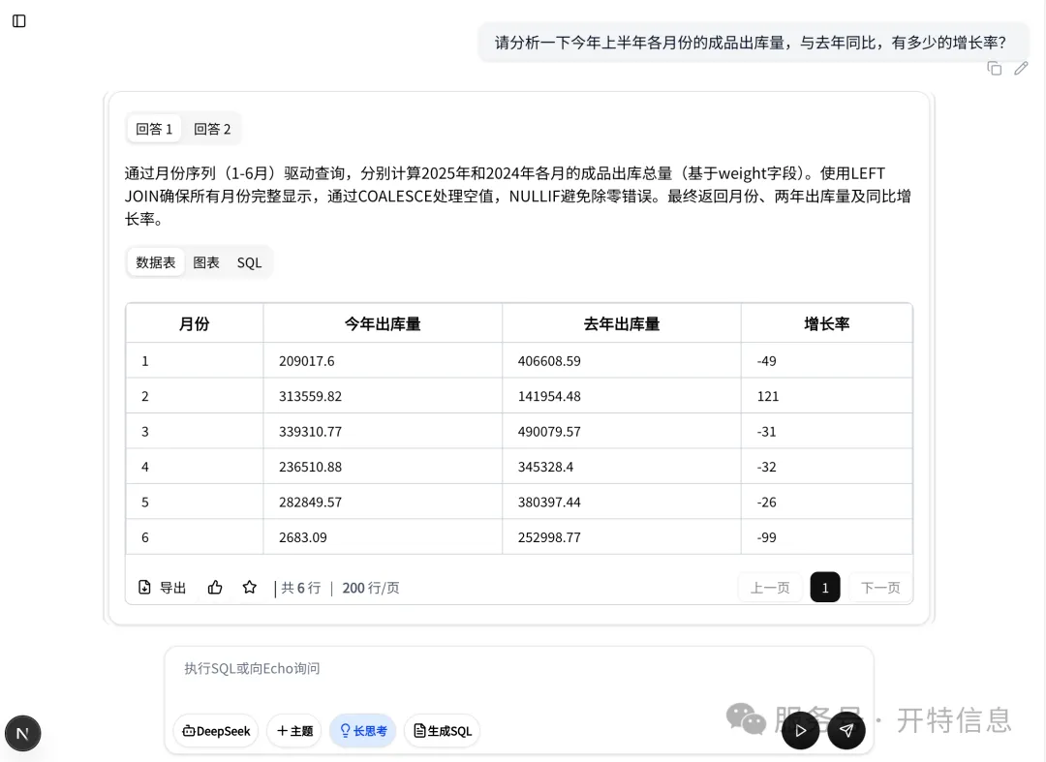Switch to the 图表 chart view
Image resolution: width=1046 pixels, height=762 pixels.
[x=206, y=262]
